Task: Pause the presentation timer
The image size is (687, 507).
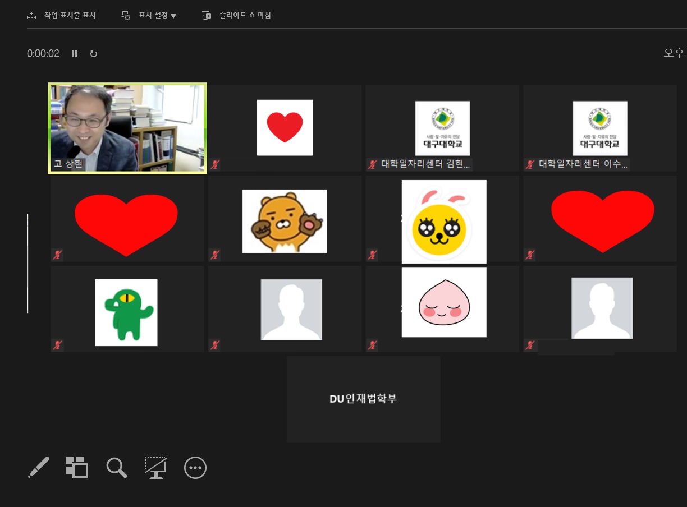Action: click(75, 54)
